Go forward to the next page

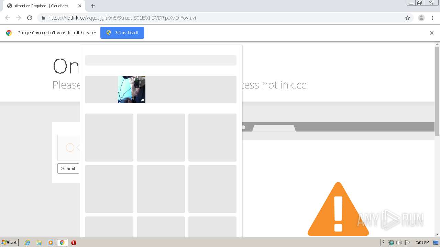pos(19,18)
